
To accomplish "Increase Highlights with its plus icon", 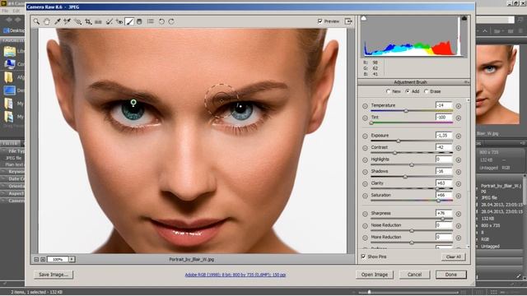I will 459,160.
